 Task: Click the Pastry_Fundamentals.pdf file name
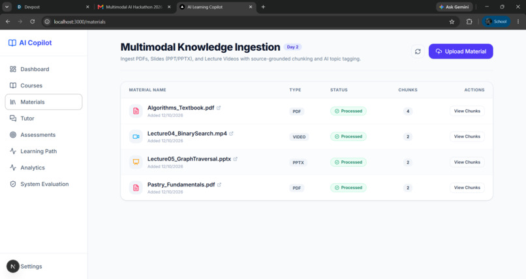[x=181, y=184]
